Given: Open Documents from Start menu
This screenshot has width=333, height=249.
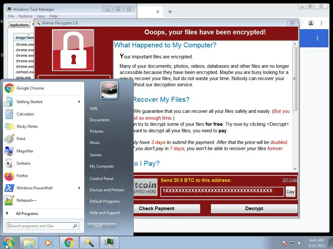Looking at the screenshot, I should [x=100, y=120].
